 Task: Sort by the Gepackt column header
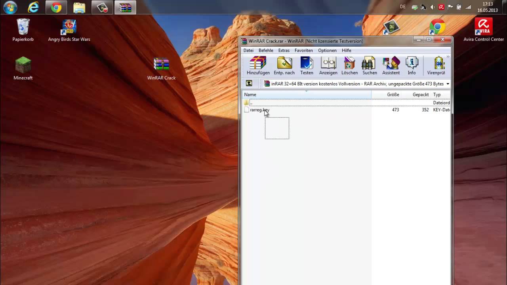point(416,95)
